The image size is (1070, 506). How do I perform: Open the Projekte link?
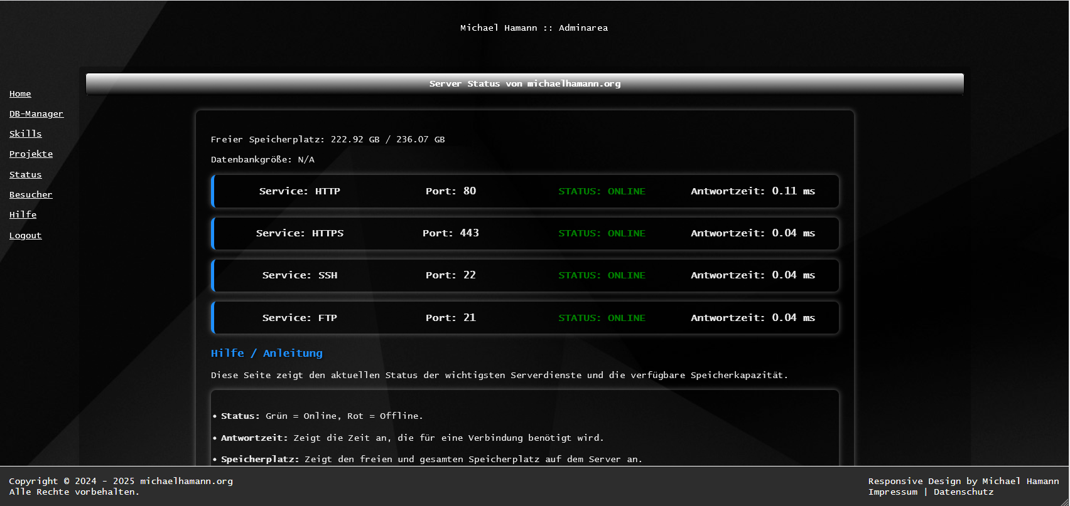(31, 154)
